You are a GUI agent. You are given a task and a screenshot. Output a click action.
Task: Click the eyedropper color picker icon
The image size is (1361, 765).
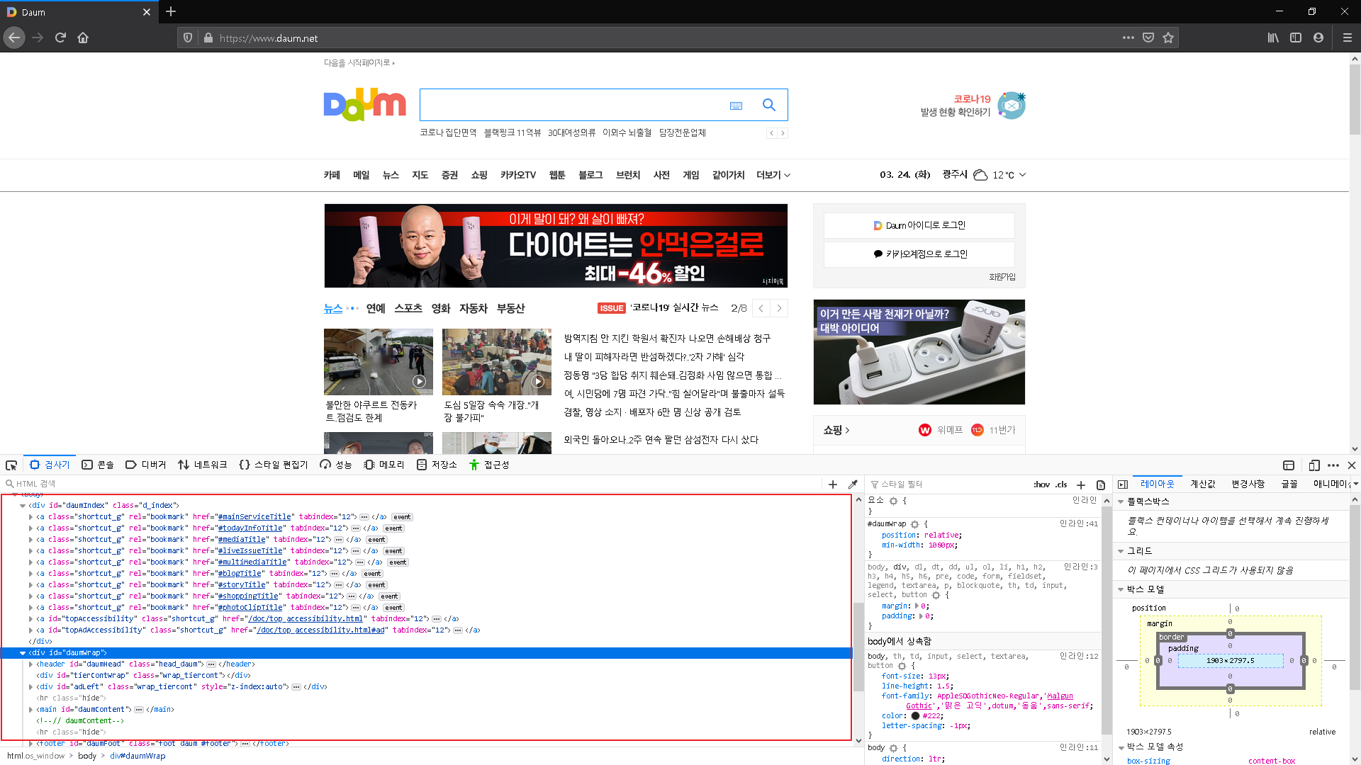pos(853,484)
